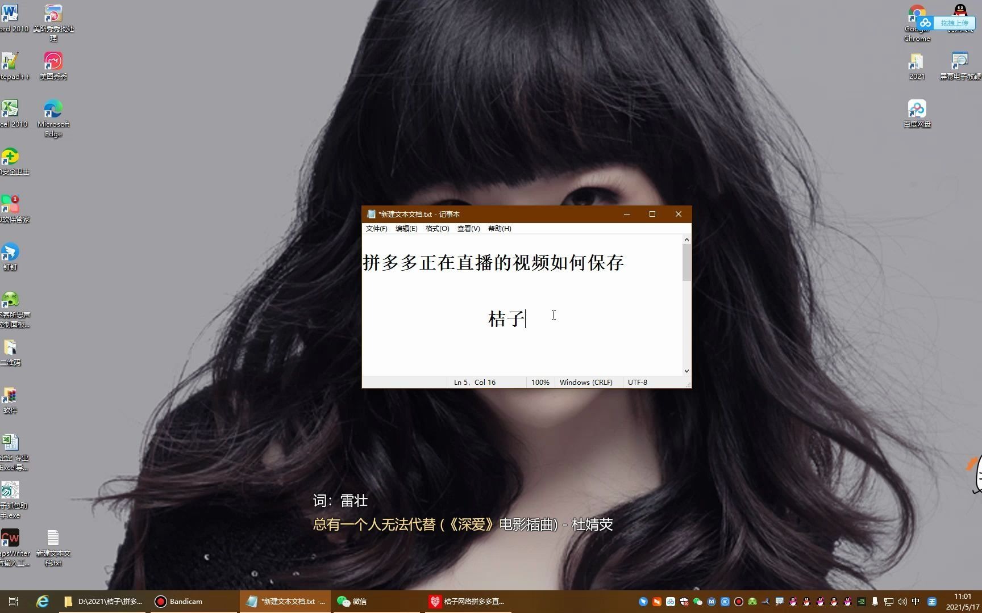Switch to 微信 taskbar window
Viewport: 982px width, 613px height.
tap(375, 602)
